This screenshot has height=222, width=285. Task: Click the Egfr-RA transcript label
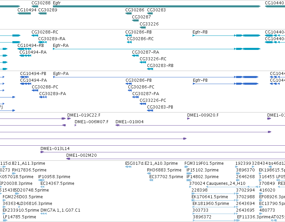tap(61, 46)
